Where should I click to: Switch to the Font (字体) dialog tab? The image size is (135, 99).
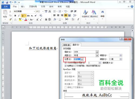point(66,45)
